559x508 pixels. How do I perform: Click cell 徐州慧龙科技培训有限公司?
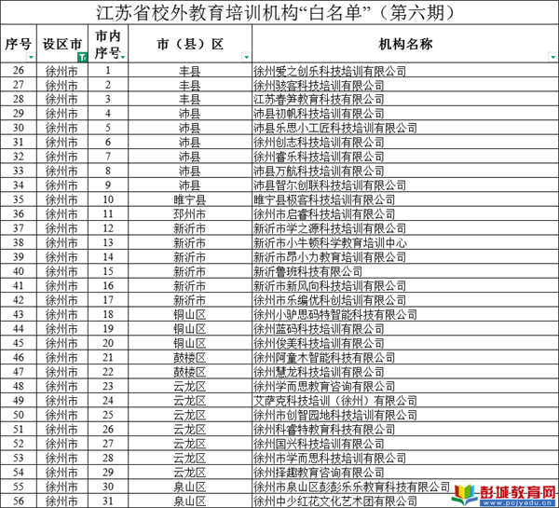tap(405, 371)
